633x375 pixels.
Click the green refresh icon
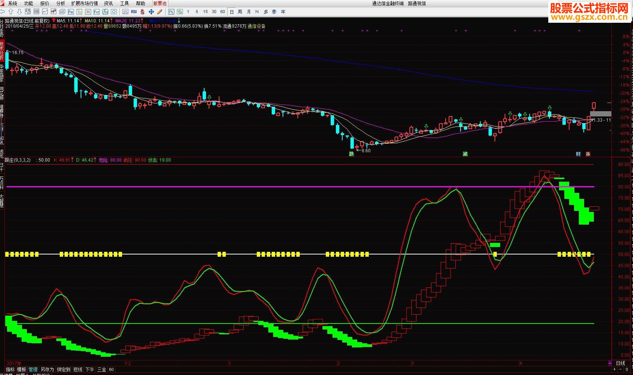[x=180, y=12]
